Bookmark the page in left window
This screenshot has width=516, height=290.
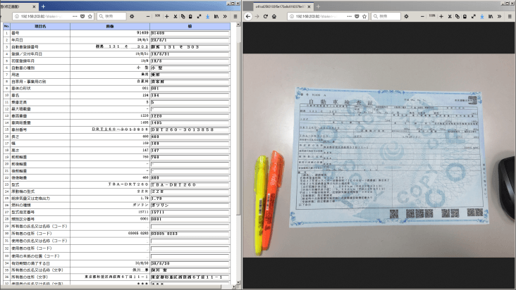point(90,16)
